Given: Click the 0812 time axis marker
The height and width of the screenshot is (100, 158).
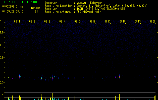Looking at the screenshot, I should (32, 21).
